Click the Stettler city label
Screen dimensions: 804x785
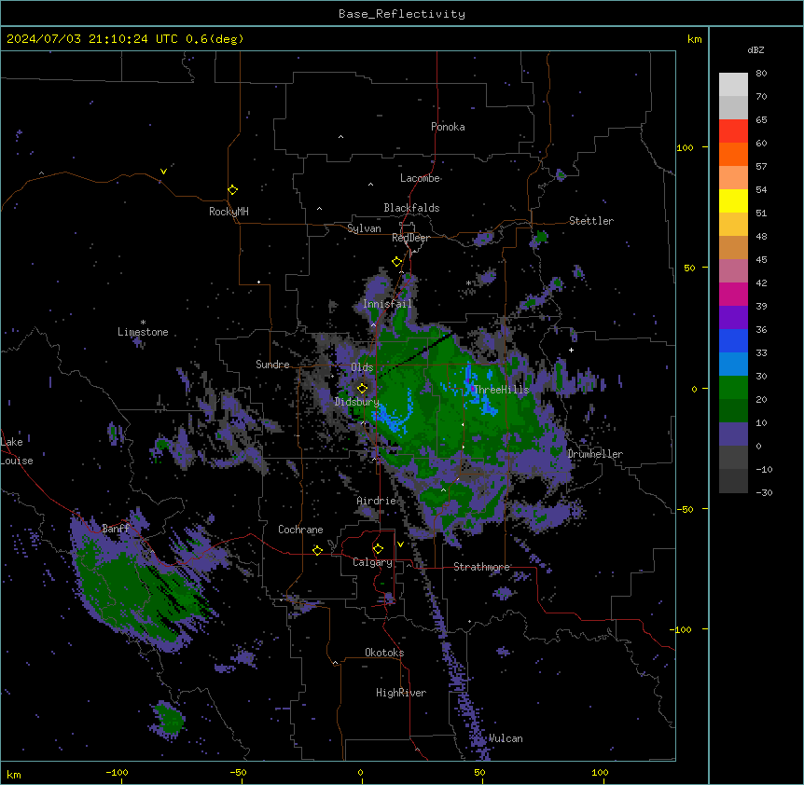coord(591,221)
